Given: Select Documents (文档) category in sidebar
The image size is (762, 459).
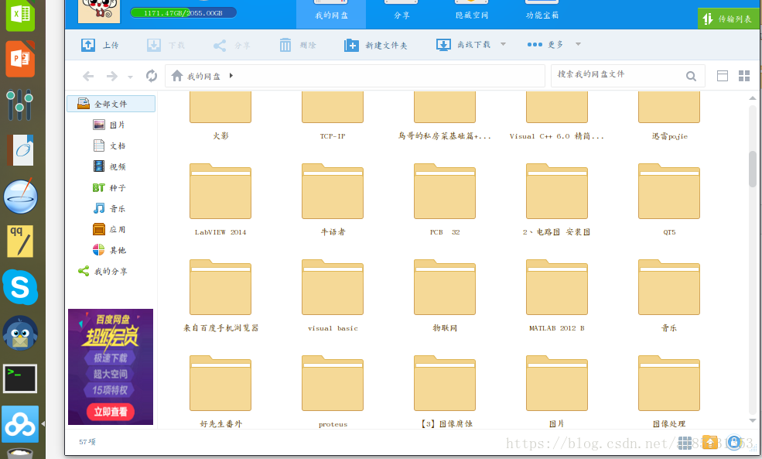Looking at the screenshot, I should 109,146.
